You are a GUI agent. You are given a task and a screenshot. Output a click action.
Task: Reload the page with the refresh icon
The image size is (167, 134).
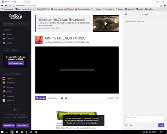tap(10, 5)
